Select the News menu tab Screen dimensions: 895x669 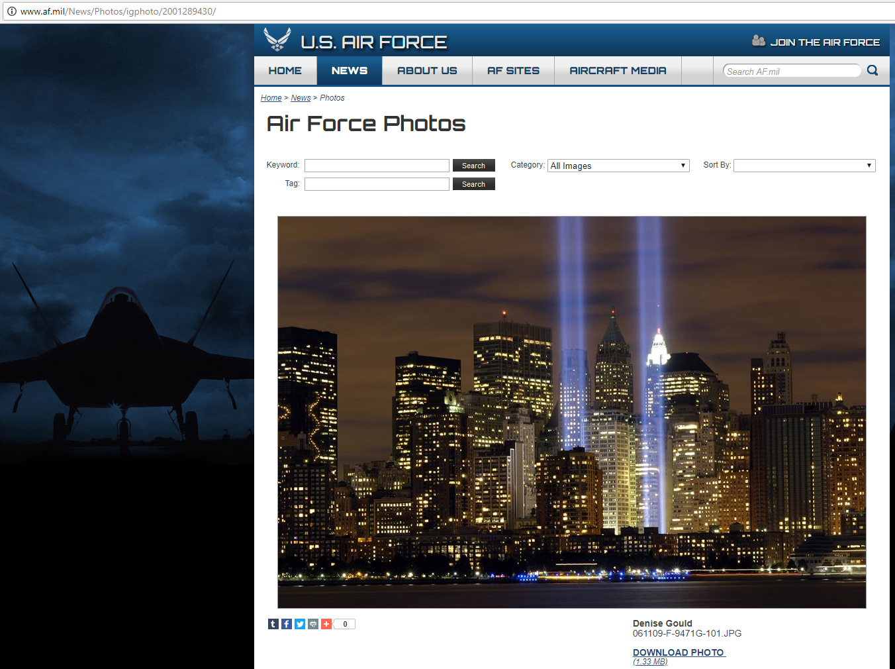tap(350, 71)
